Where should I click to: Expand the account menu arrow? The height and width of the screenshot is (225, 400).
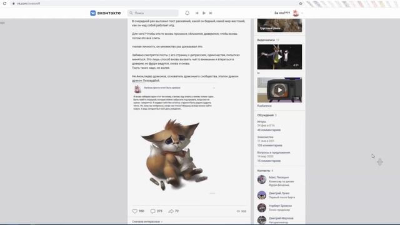(302, 13)
